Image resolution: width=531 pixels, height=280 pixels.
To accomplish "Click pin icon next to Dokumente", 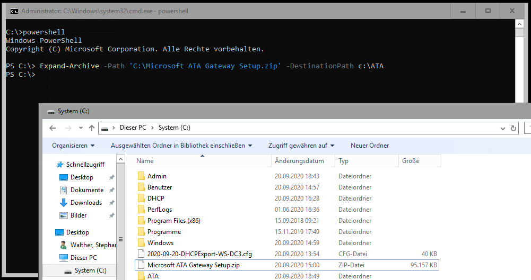I will (111, 190).
